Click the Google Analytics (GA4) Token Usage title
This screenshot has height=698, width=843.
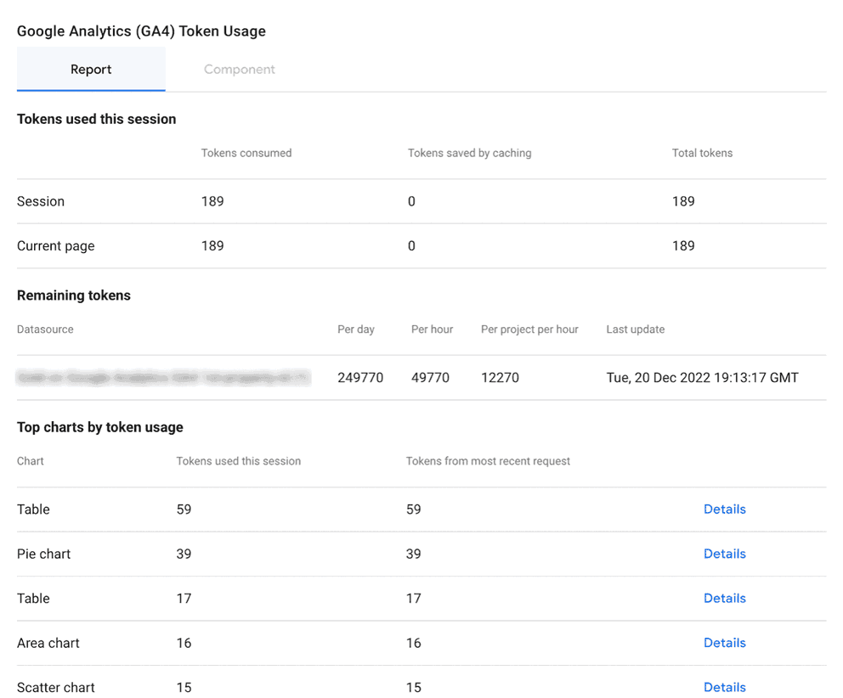(141, 31)
